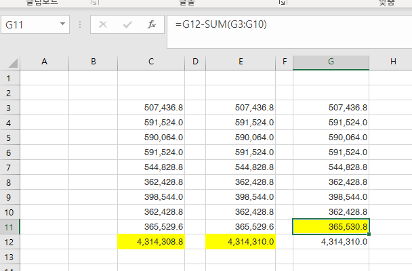Select cell G12 showing 4,314,310.0
Image resolution: width=412 pixels, height=271 pixels.
331,241
